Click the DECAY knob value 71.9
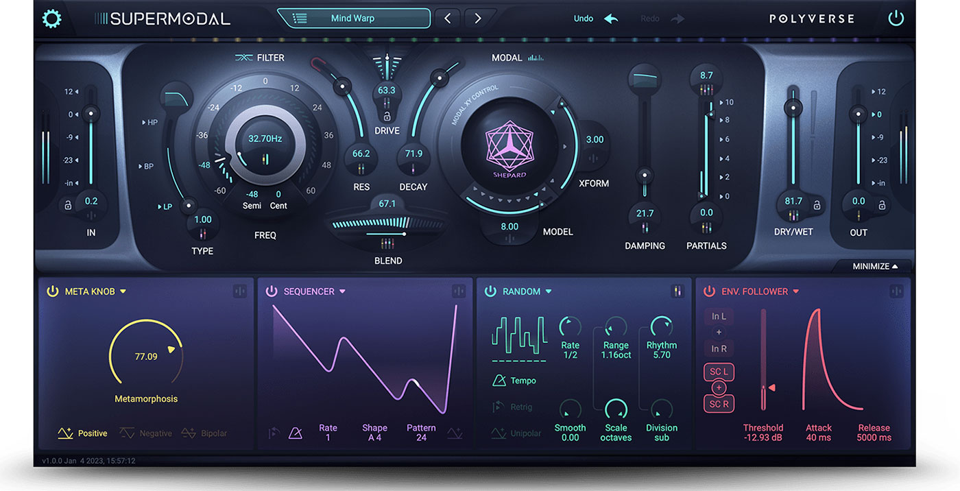 pos(413,154)
